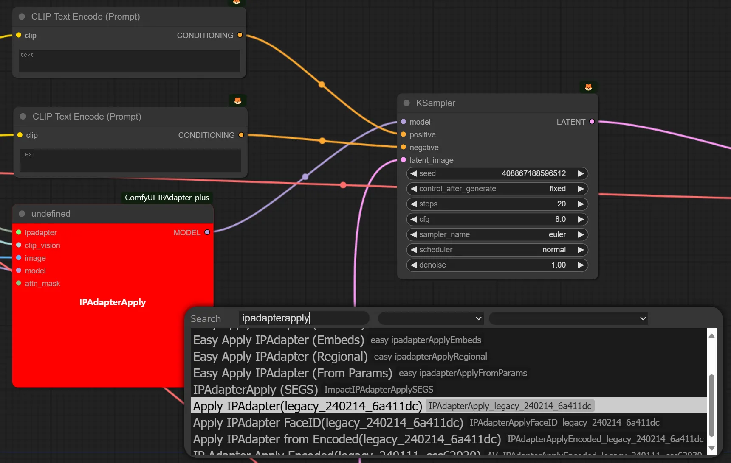Toggle collapse dot on the undefined IPAdapterApply node
This screenshot has height=463, width=731.
(x=22, y=214)
